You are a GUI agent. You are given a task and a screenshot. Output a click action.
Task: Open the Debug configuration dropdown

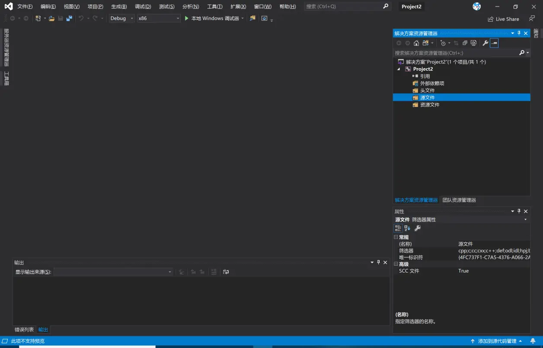coord(121,19)
